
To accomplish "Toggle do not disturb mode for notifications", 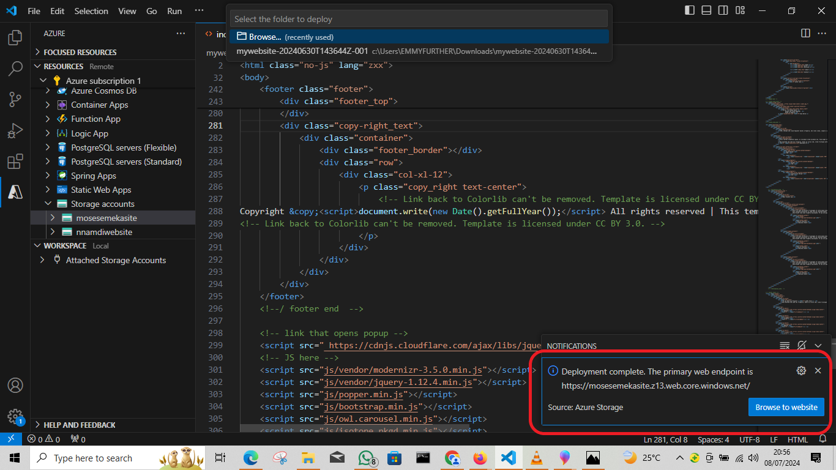I will (x=802, y=346).
